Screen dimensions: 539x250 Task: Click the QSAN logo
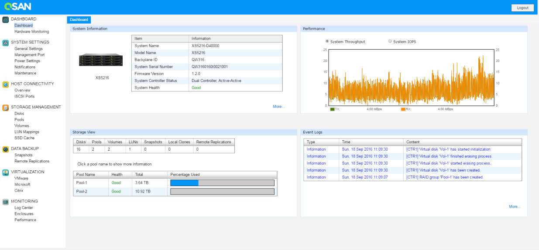coord(17,7)
